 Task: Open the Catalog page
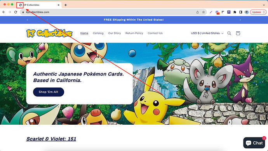[x=98, y=33]
